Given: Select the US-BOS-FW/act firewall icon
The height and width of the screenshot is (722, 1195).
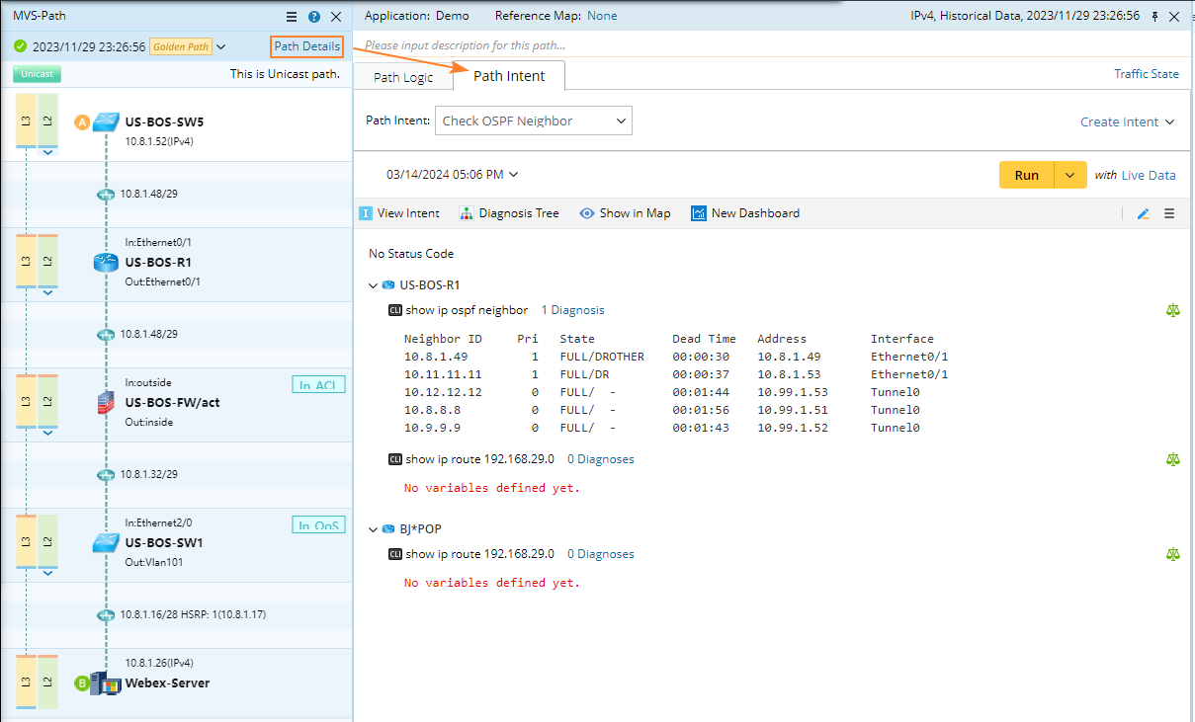Looking at the screenshot, I should 106,402.
